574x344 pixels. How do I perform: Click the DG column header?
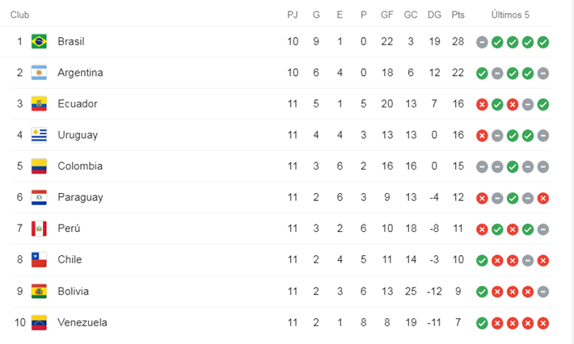tap(434, 15)
